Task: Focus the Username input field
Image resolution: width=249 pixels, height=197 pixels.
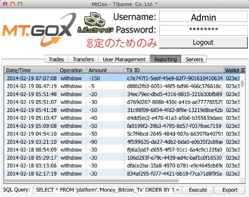Action: click(203, 17)
